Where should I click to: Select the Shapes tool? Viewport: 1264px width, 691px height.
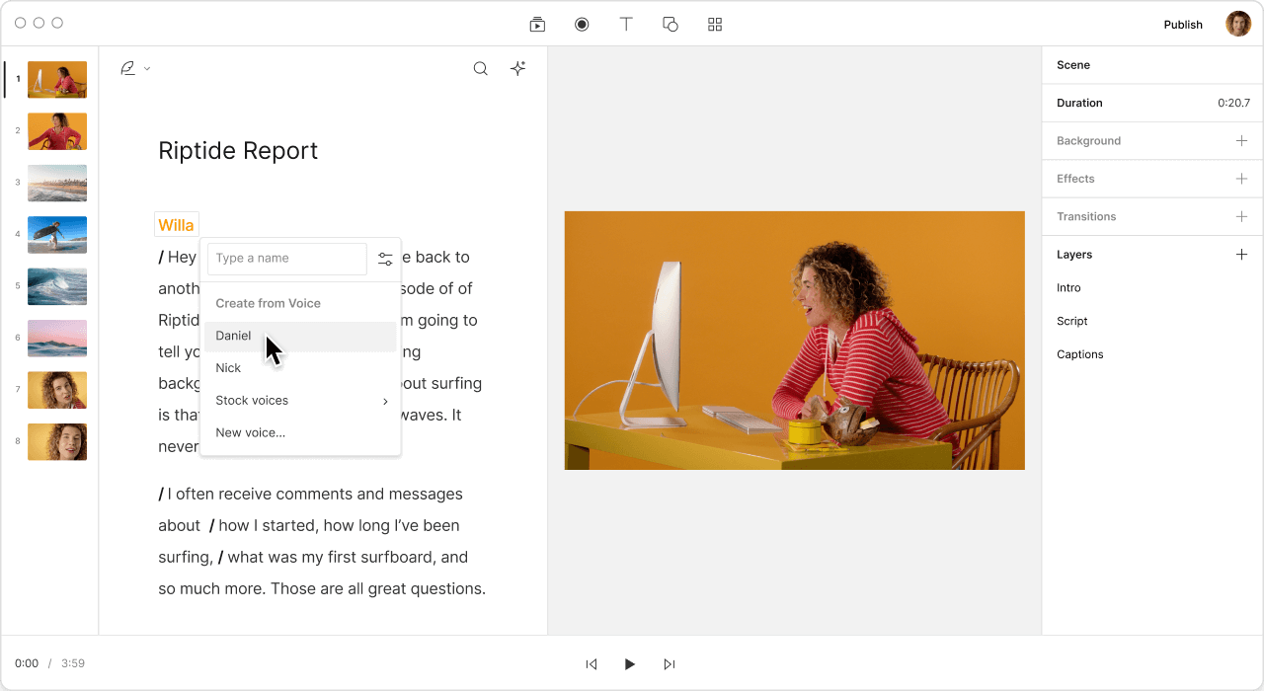point(671,24)
